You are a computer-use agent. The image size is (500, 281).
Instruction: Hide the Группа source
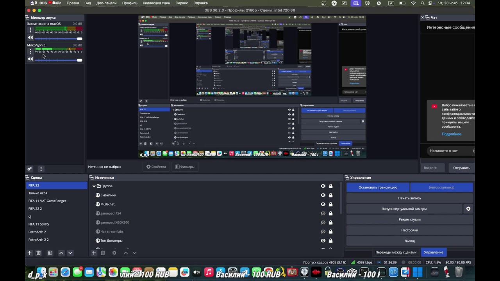323,186
